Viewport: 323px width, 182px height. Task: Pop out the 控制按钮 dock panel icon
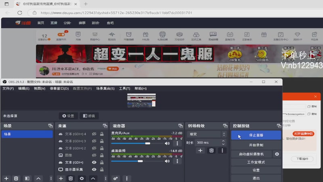pyautogui.click(x=279, y=126)
